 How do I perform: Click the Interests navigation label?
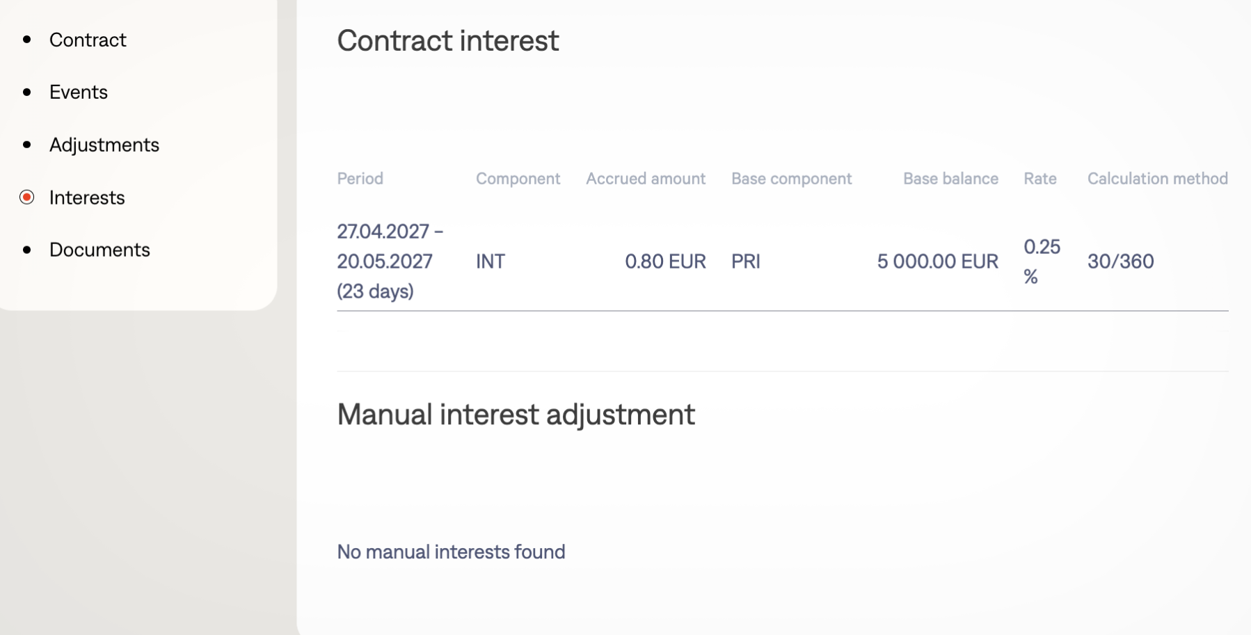(87, 198)
